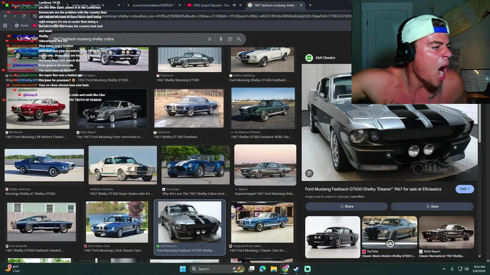Open the image title link for ERclassics Eleanor
Image resolution: width=490 pixels, height=275 pixels.
373,189
